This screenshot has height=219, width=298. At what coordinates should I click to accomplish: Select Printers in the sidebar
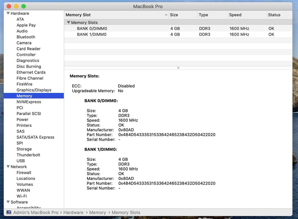click(24, 125)
